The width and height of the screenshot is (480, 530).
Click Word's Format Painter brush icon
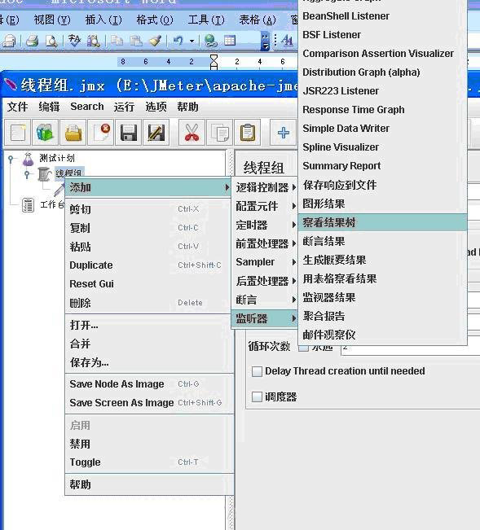pyautogui.click(x=156, y=41)
